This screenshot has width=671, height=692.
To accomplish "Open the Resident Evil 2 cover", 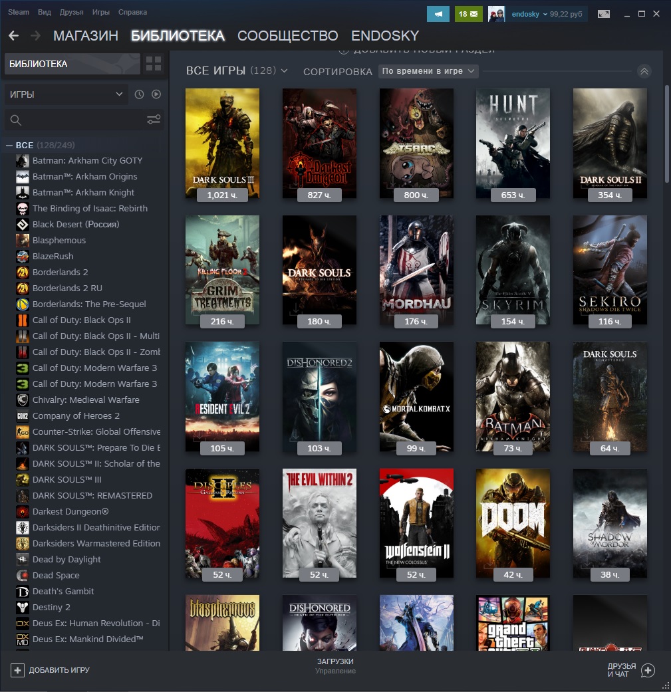I will click(223, 397).
